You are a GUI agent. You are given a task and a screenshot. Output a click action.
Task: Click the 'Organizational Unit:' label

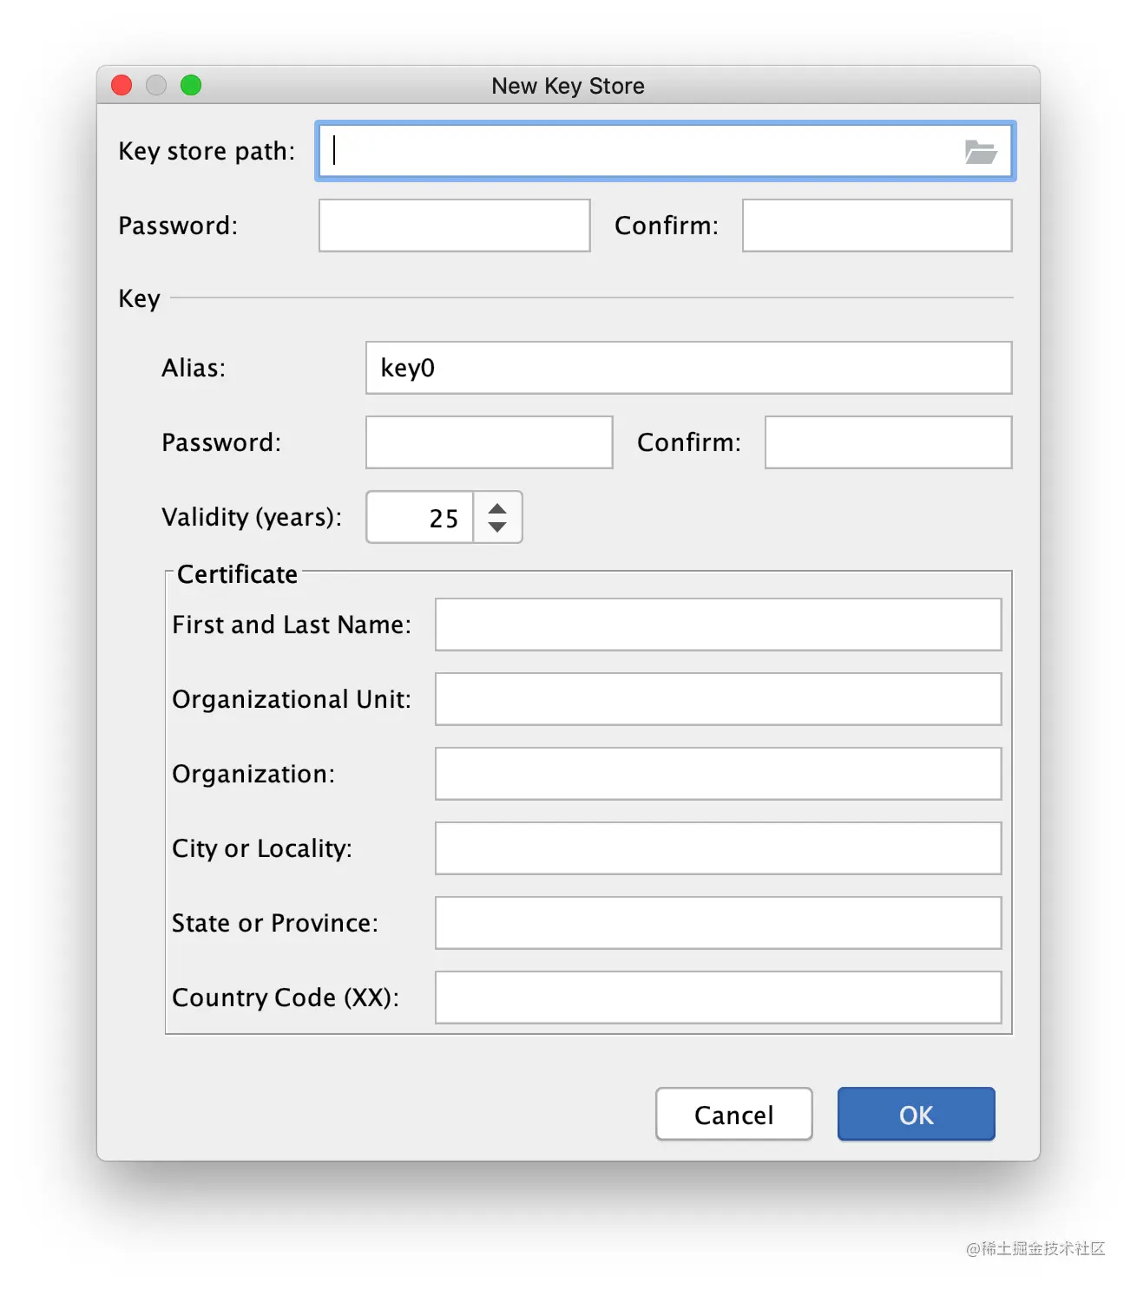point(292,700)
